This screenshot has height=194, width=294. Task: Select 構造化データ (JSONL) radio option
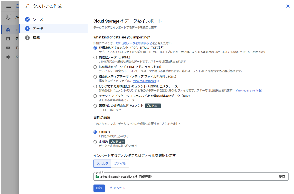coord(95,58)
